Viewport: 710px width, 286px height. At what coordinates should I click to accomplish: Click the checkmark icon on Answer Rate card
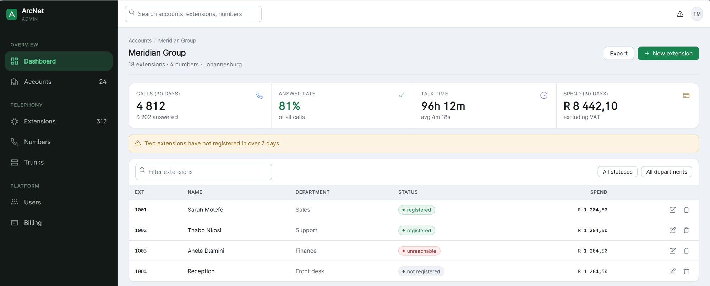point(402,95)
